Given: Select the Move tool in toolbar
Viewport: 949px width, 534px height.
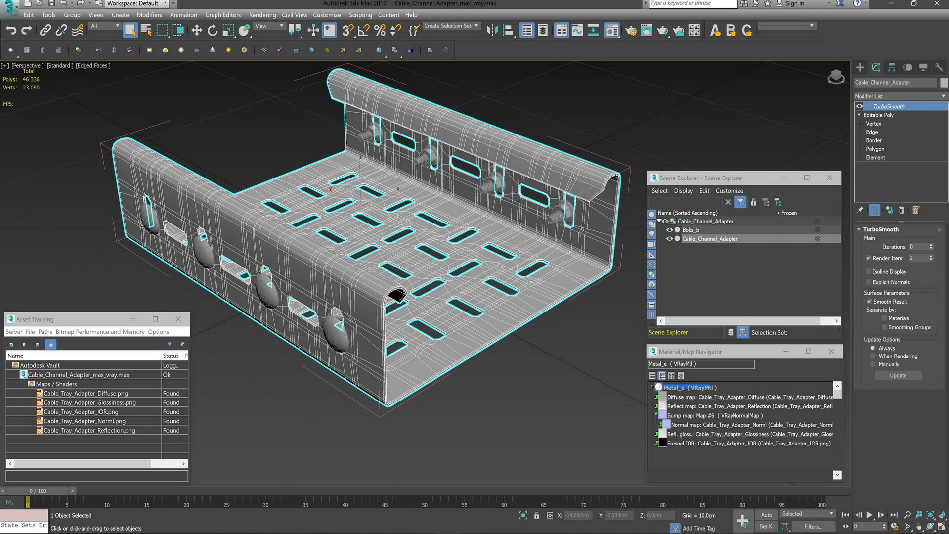Looking at the screenshot, I should click(x=197, y=31).
